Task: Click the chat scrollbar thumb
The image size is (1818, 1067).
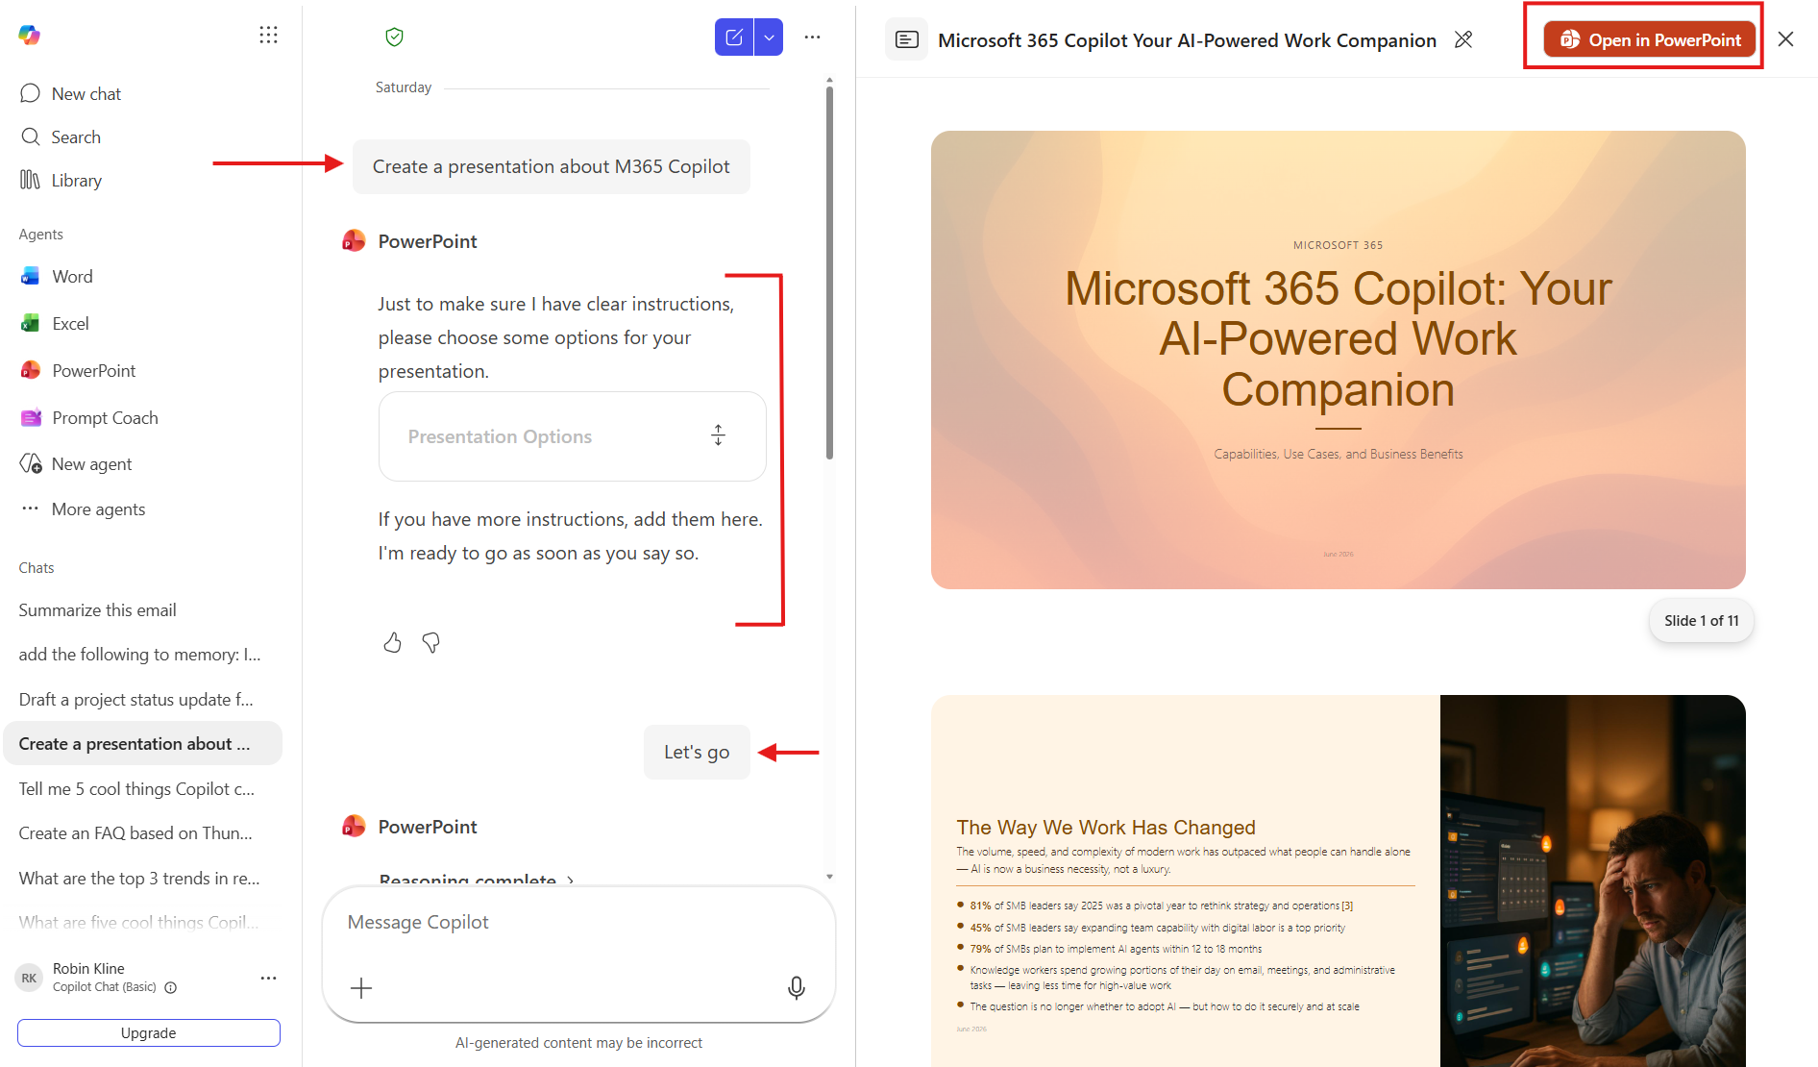Action: 829,273
